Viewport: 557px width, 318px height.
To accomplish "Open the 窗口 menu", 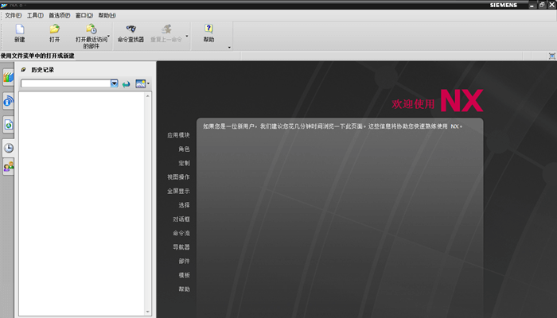I will (x=84, y=15).
